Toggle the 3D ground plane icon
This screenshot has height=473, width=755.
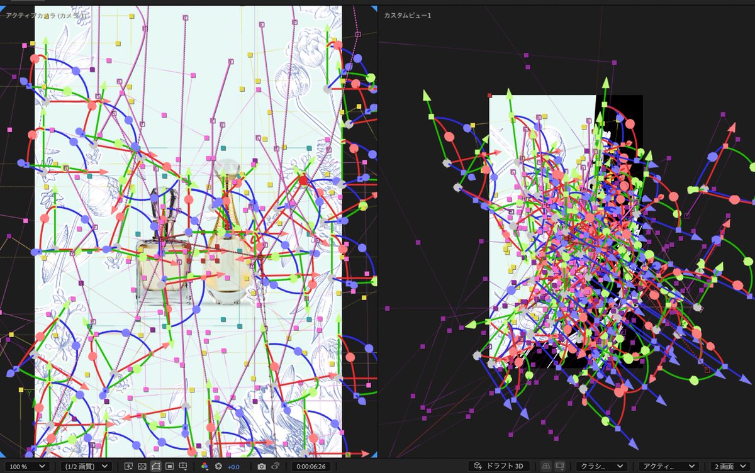click(x=546, y=466)
